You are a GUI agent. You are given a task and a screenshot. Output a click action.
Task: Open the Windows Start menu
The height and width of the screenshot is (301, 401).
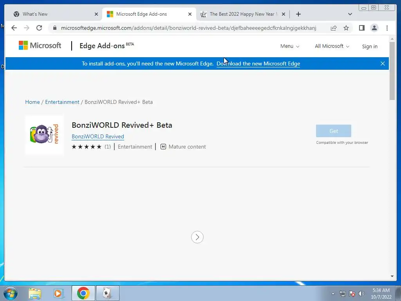[11, 293]
